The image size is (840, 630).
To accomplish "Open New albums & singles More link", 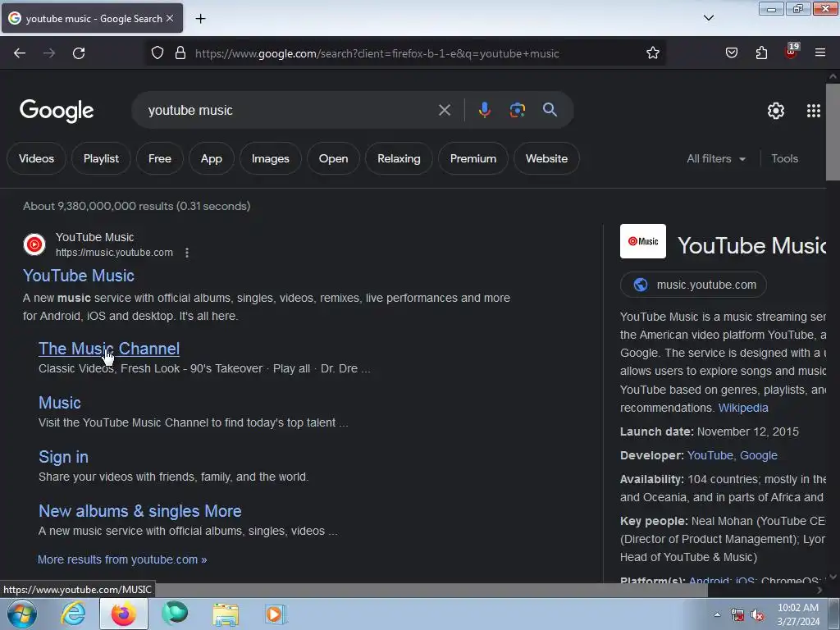I will coord(139,511).
